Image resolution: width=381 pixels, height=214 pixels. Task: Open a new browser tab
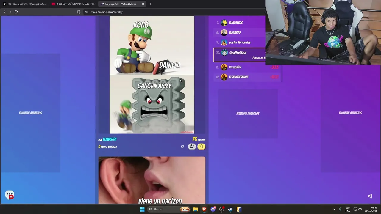150,4
